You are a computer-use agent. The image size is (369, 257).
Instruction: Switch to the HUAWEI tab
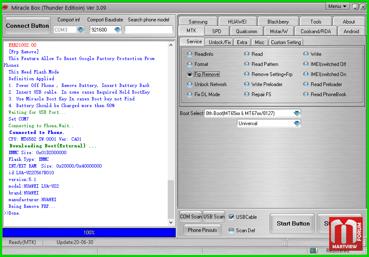pyautogui.click(x=237, y=21)
